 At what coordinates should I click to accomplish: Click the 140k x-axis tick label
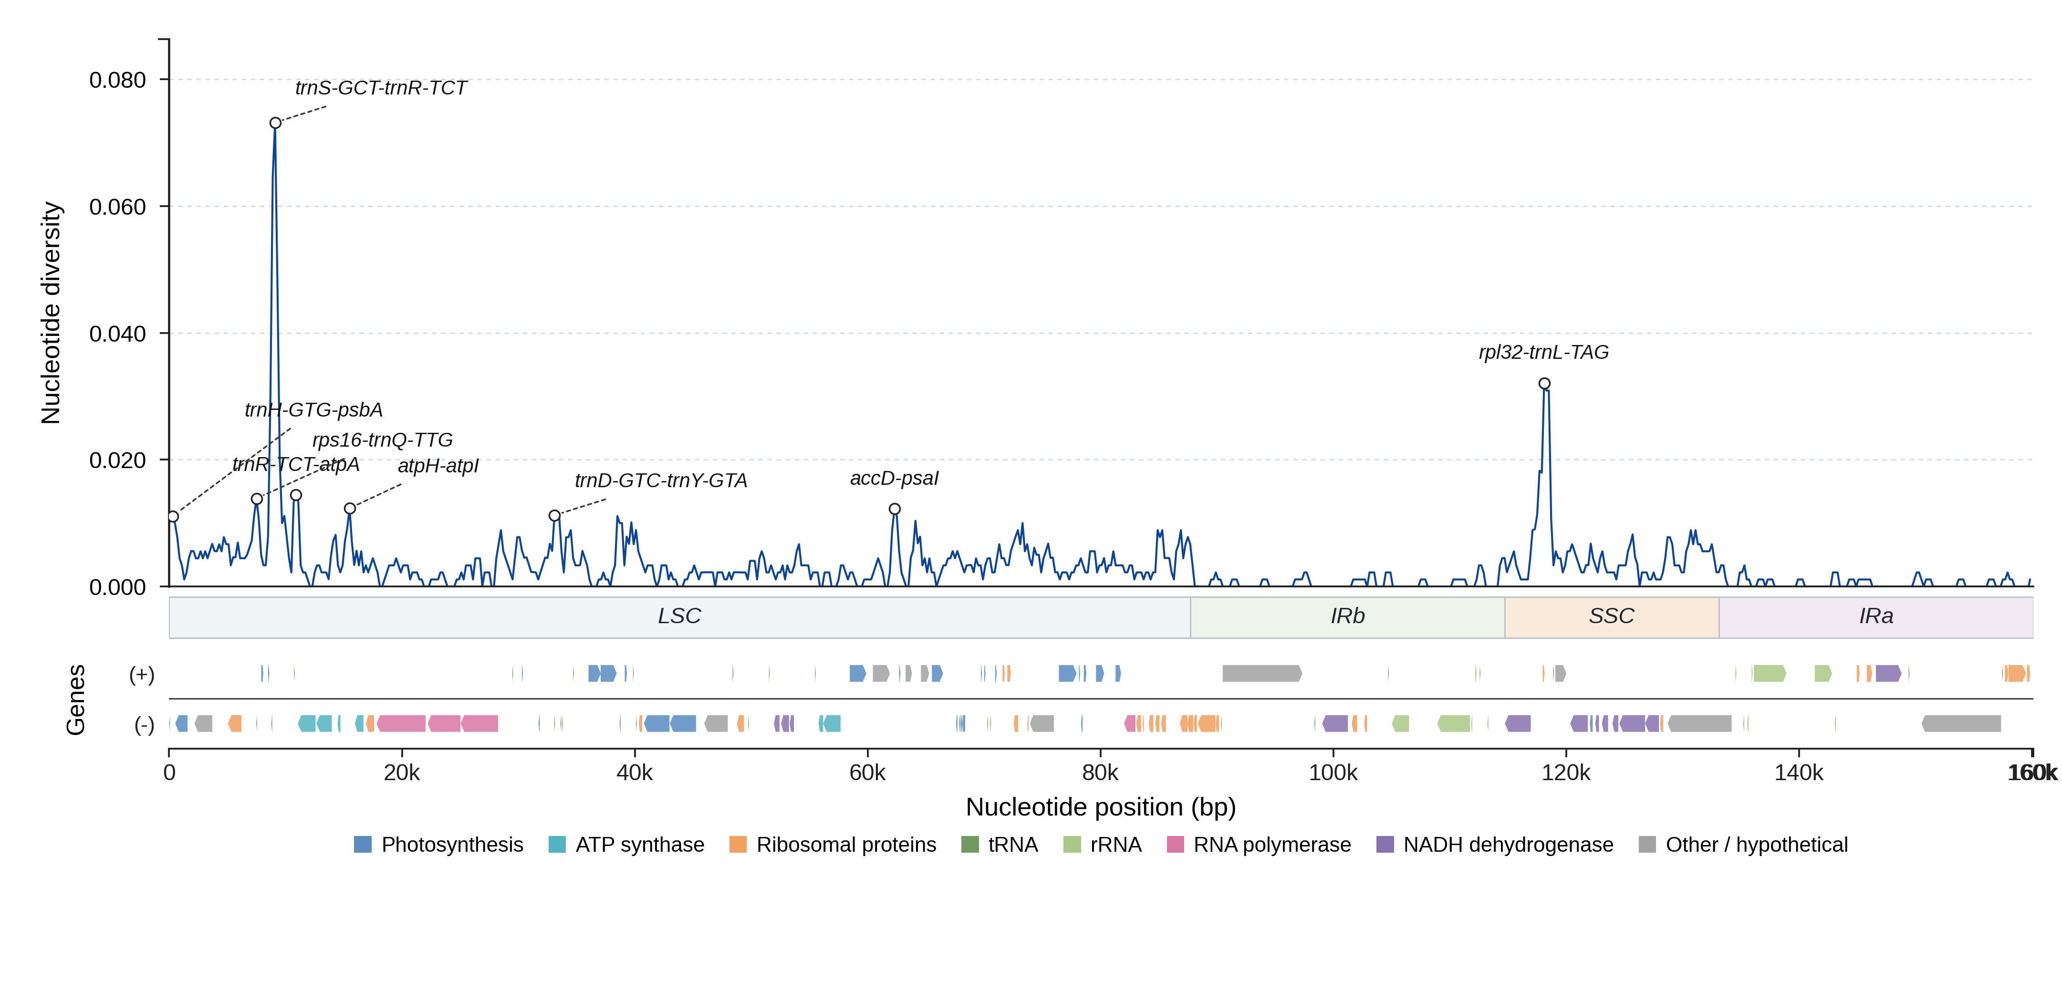tap(1800, 773)
